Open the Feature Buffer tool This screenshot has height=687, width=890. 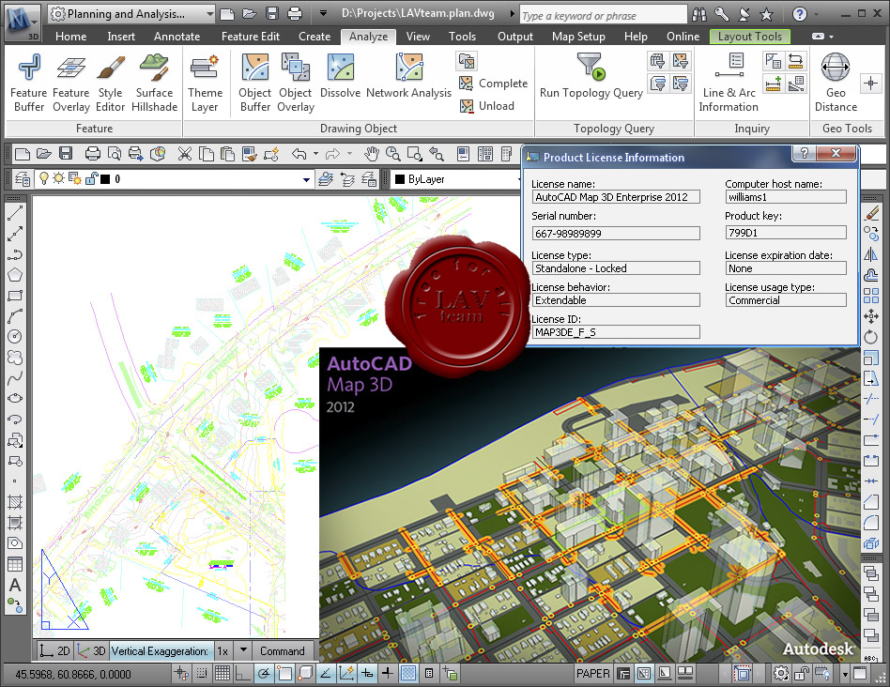tap(28, 83)
